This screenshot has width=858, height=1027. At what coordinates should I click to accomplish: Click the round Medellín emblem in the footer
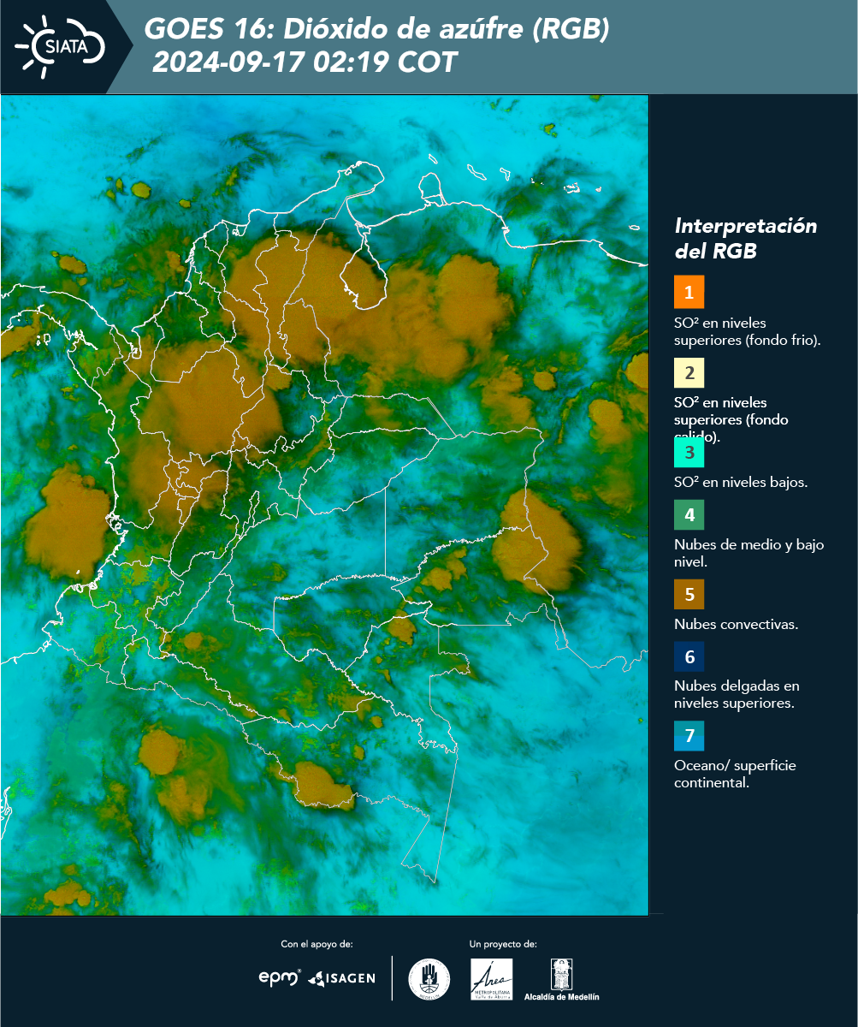point(429,978)
